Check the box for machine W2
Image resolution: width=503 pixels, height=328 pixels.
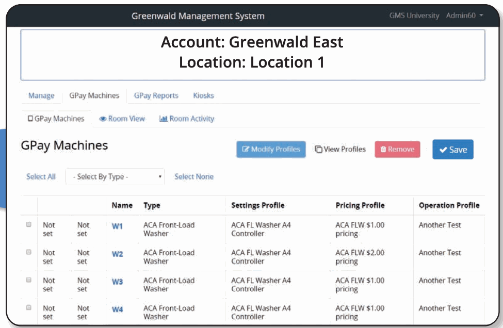pos(28,252)
